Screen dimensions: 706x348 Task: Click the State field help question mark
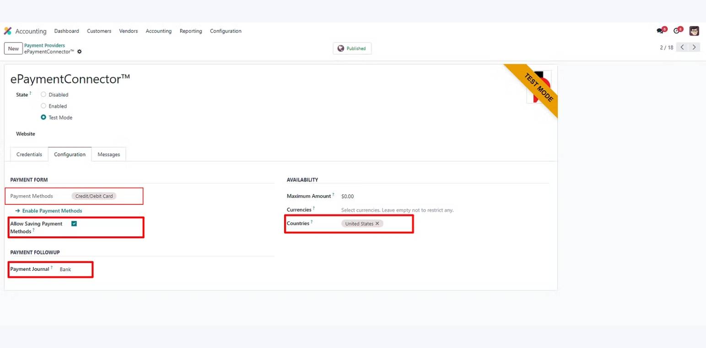(x=31, y=93)
